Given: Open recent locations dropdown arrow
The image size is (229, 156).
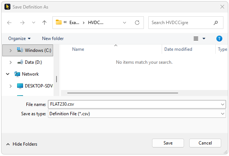Looking at the screenshot, I should click(33, 23).
